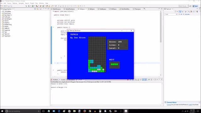Click the red Terminate button in Console
Image resolution: width=201 pixels, height=113 pixels.
128,80
